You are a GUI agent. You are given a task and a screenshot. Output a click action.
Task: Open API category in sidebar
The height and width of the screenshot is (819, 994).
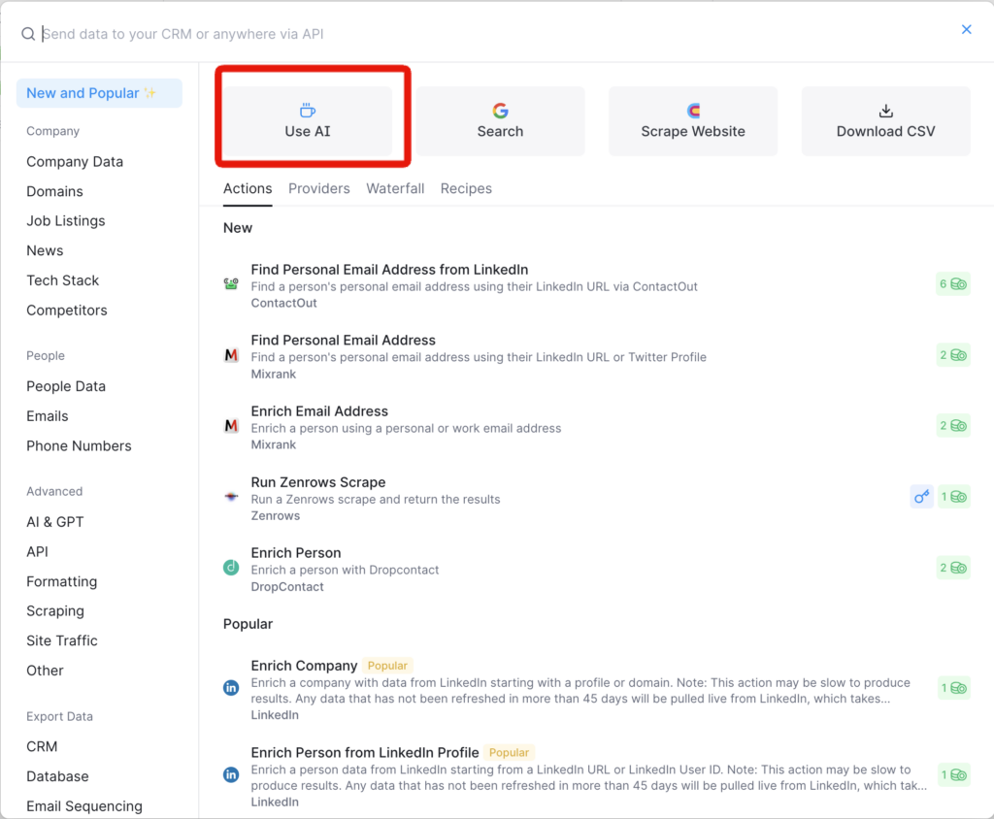[38, 552]
